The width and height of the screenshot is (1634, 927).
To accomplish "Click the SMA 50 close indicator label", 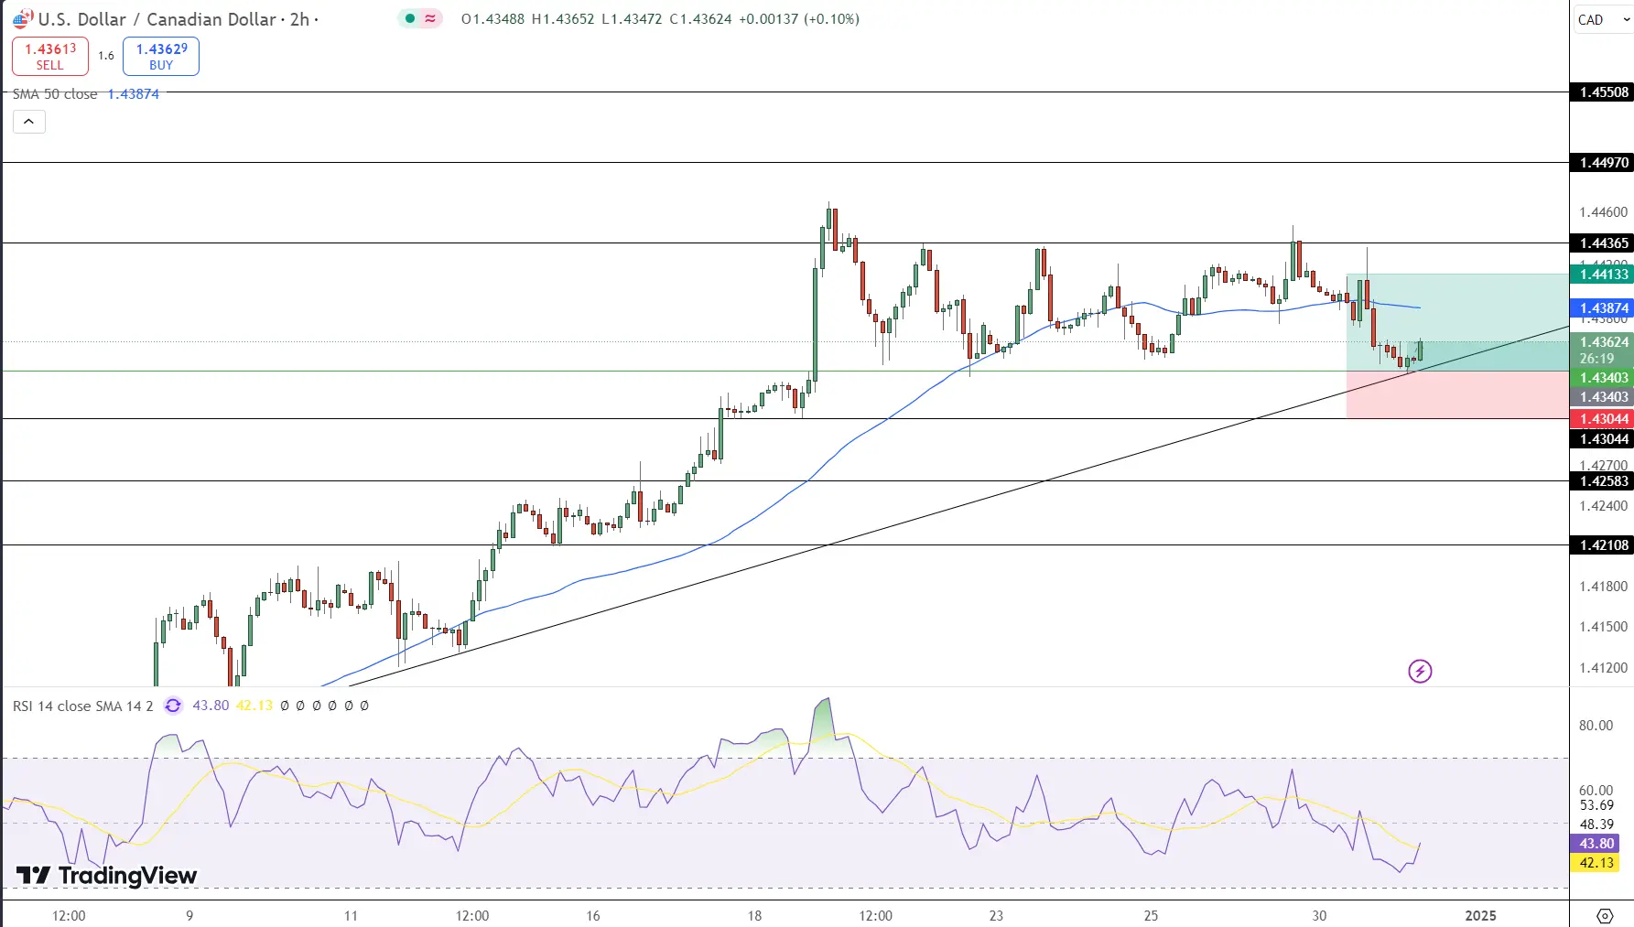I will [55, 94].
